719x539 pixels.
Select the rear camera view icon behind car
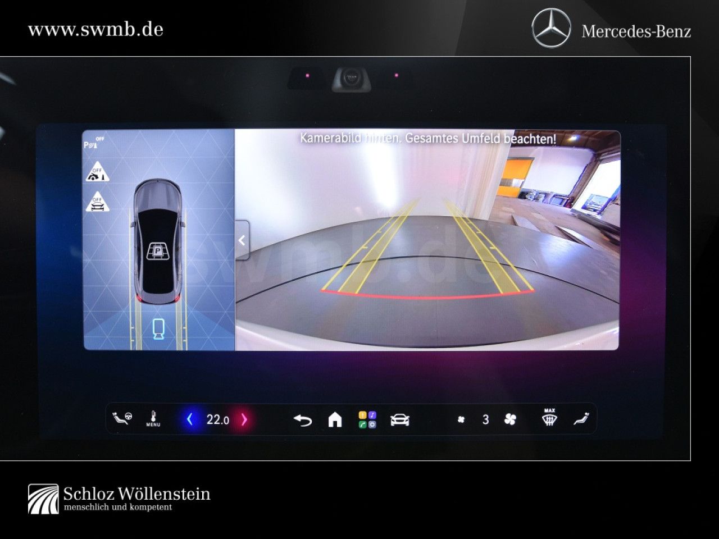click(158, 329)
